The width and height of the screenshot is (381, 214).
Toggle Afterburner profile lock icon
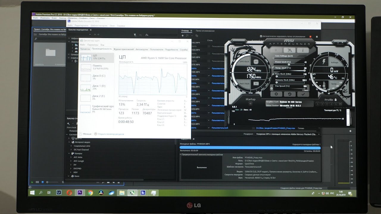pos(335,100)
